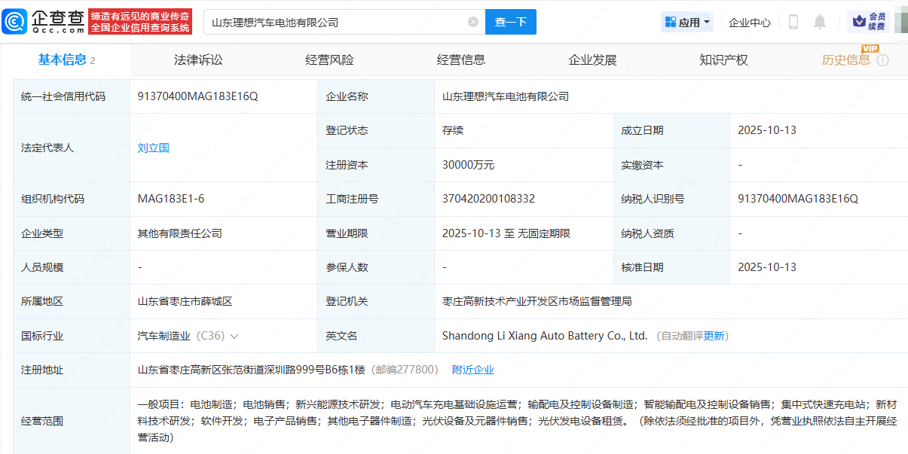Switch to the 知识产权 tab
Viewport: 908px width, 454px height.
723,59
